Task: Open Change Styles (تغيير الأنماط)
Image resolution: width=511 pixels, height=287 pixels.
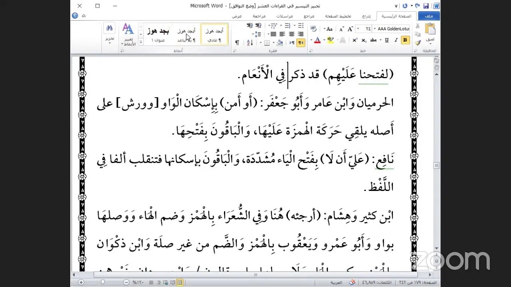Action: [x=129, y=34]
